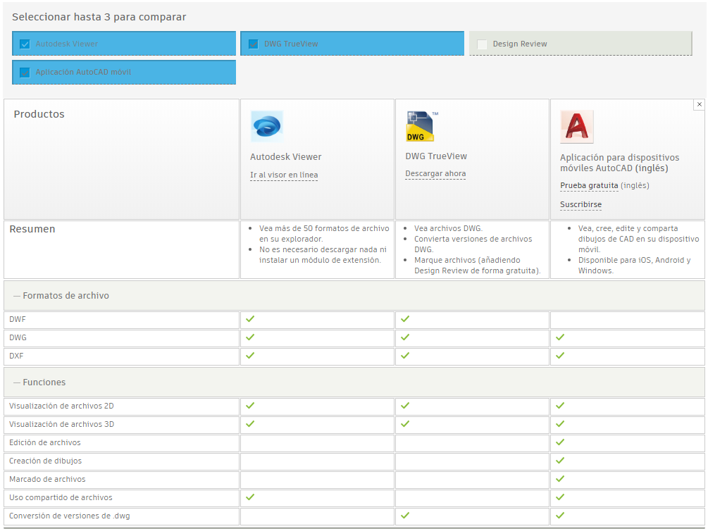708x529 pixels.
Task: Click Marcado de archivos checkmark
Action: tap(560, 478)
